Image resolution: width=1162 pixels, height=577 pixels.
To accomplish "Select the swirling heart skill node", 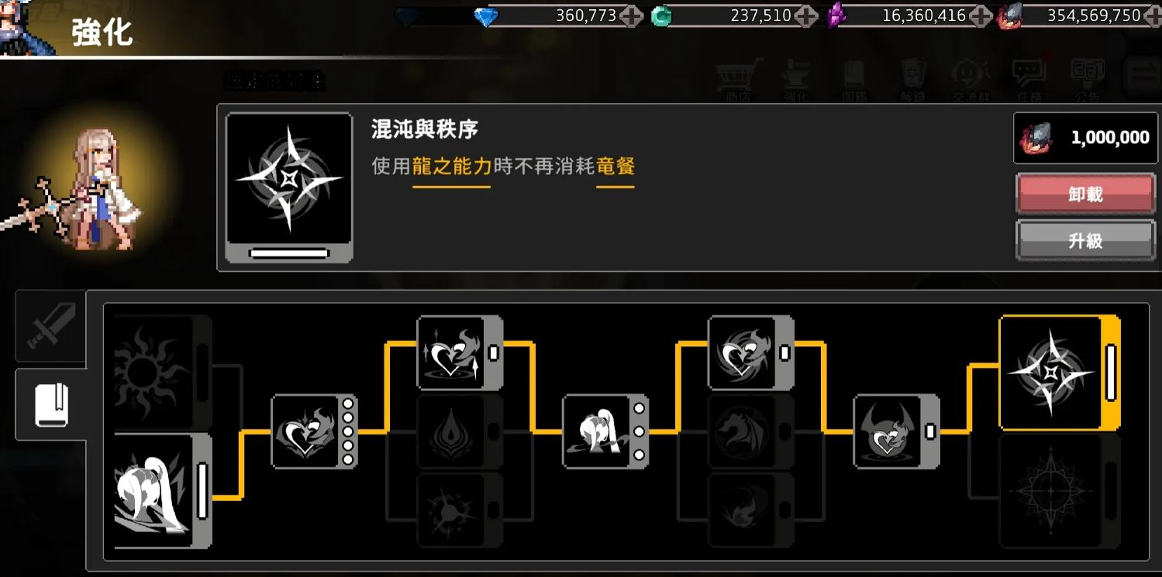I will pos(751,352).
